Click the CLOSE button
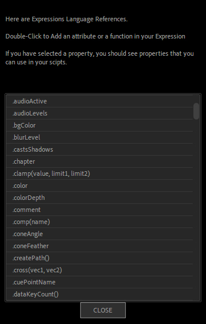This screenshot has width=206, height=324. point(103,310)
